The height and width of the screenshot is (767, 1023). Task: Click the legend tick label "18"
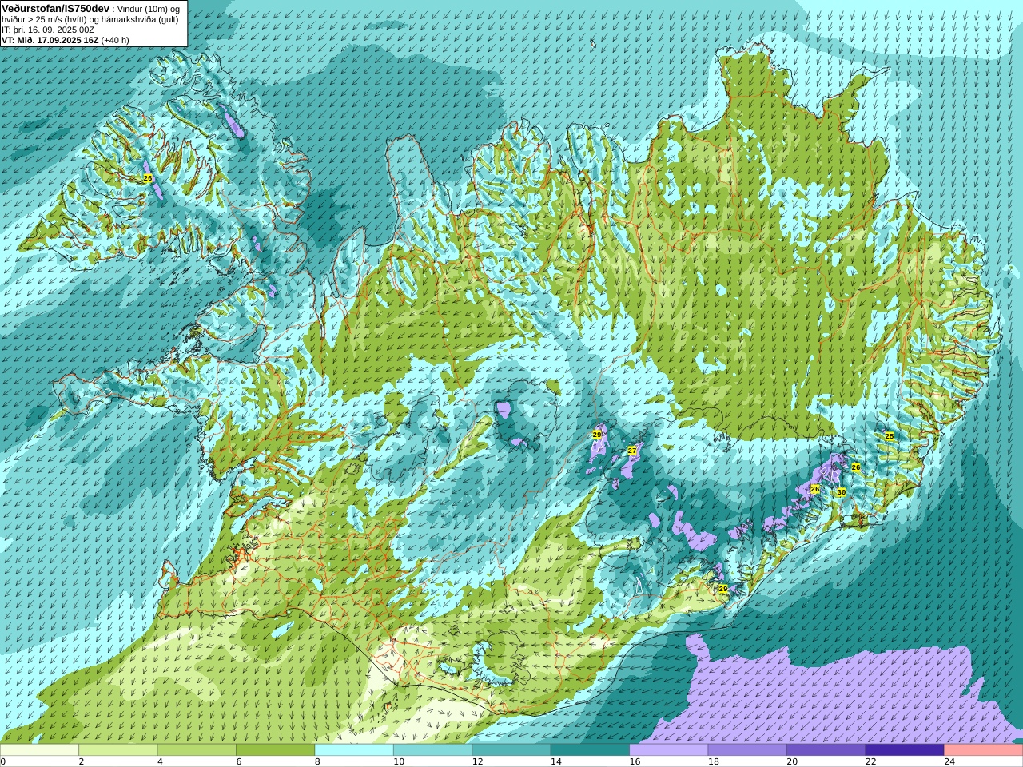click(713, 761)
